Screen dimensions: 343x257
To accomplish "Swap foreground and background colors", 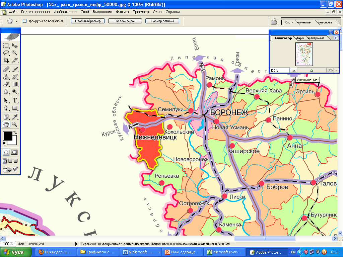I will point(15,133).
